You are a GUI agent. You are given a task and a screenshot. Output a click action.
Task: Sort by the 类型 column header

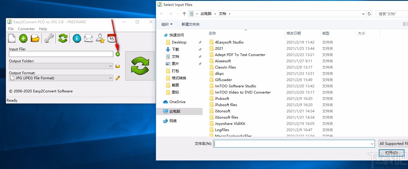click(326, 33)
